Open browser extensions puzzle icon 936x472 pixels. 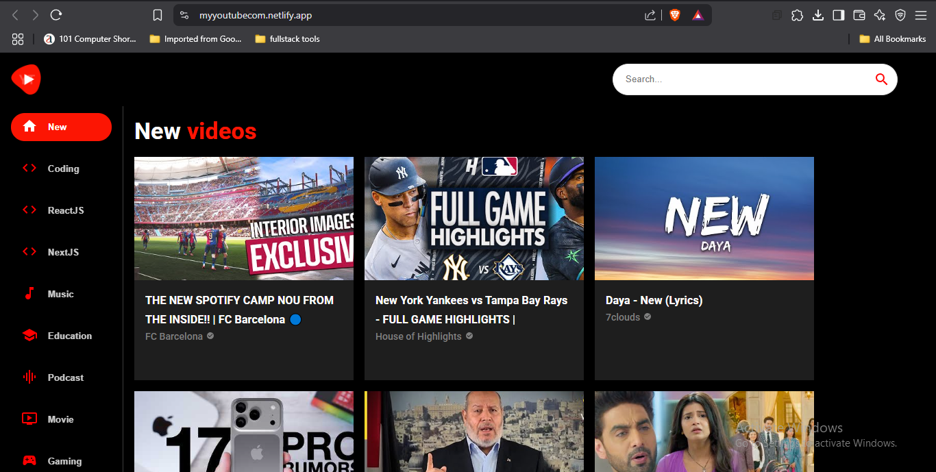[x=797, y=15]
